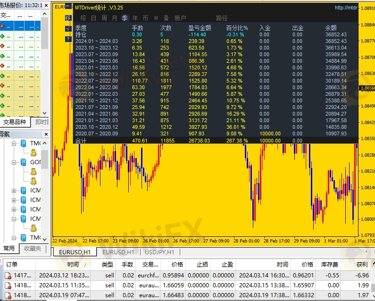This screenshot has width=375, height=301.
Task: Click the eurchf symbol cell in order 1417
Action: pos(148,276)
